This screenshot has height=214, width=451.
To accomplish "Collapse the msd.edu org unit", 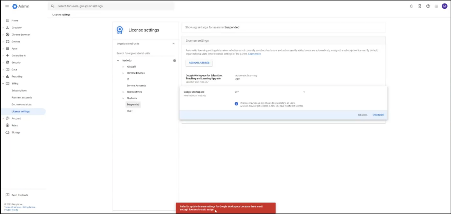I will point(118,60).
